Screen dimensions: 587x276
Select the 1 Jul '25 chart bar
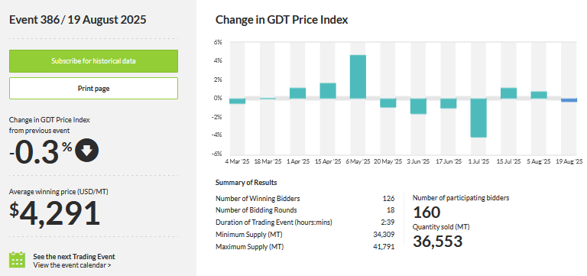pyautogui.click(x=478, y=118)
